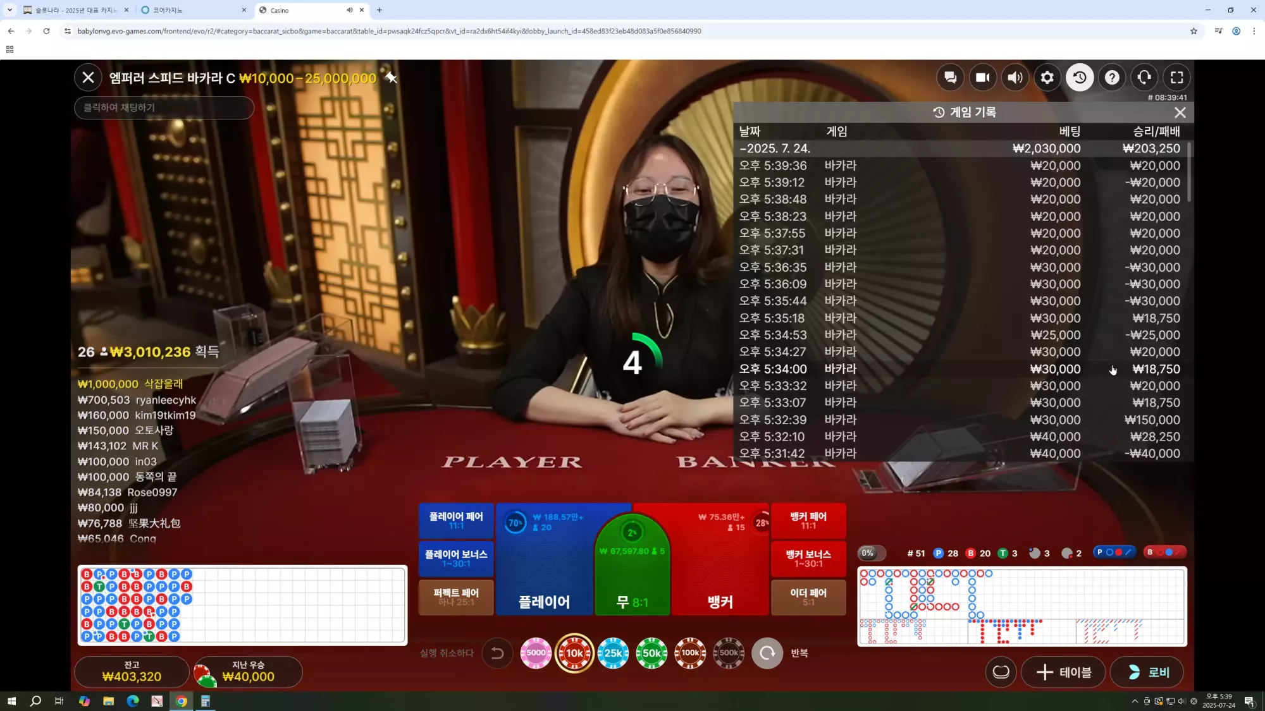Expand the tab search dropdown

pos(9,10)
